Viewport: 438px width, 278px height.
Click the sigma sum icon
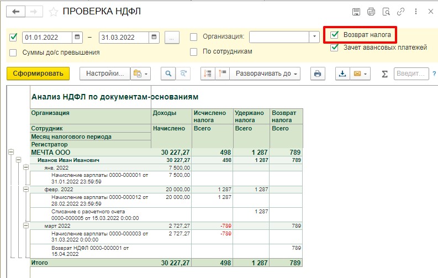pos(384,74)
